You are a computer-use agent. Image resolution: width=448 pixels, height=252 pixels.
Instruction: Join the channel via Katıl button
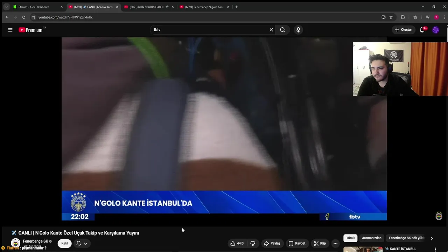[x=65, y=243]
